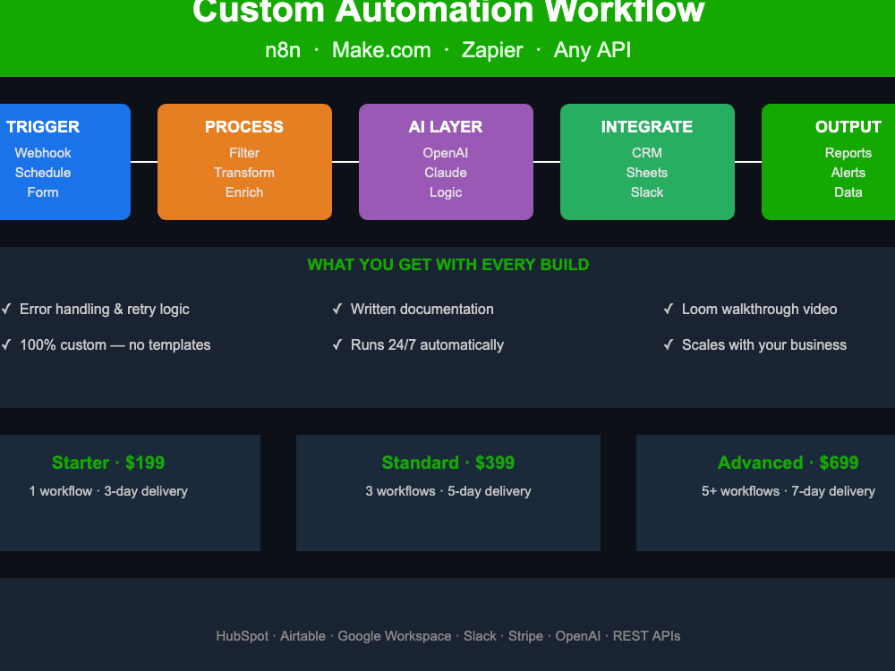This screenshot has width=895, height=671.
Task: Click Webhook in the TRIGGER card
Action: coord(43,153)
